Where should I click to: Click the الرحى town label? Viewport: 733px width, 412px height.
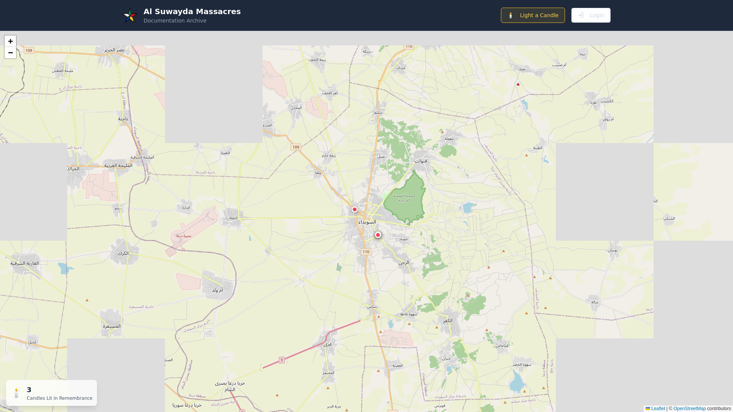point(404,262)
